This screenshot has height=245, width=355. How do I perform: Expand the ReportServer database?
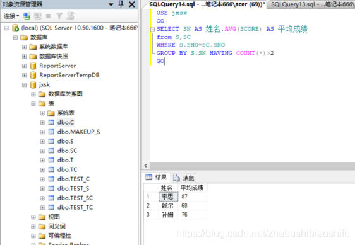coord(24,66)
